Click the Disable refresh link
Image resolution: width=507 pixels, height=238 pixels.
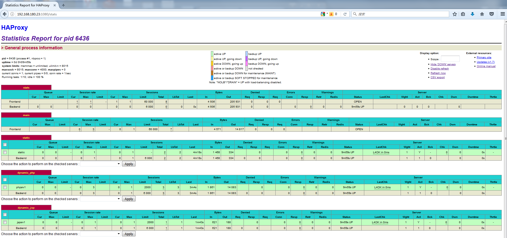[440, 69]
